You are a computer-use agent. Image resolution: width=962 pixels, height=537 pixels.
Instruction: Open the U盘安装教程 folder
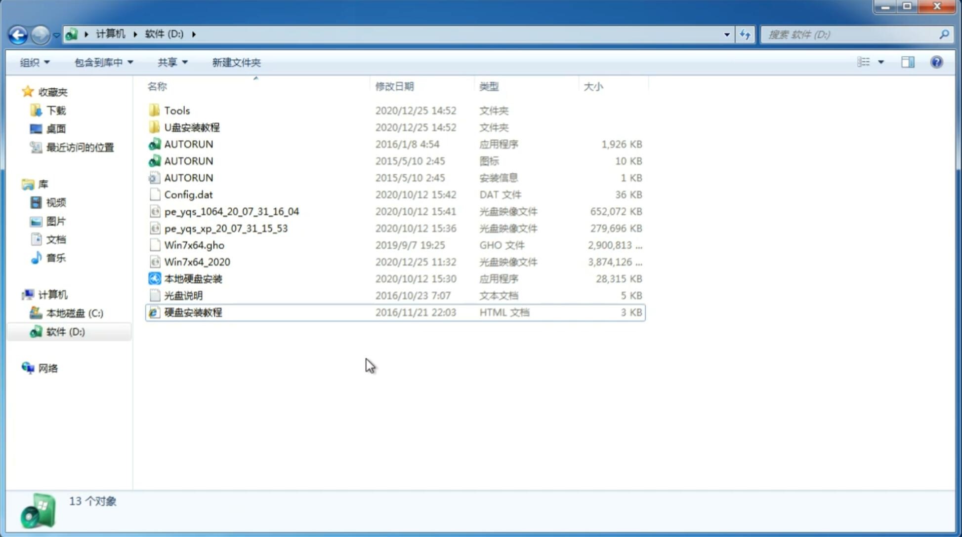pos(192,127)
